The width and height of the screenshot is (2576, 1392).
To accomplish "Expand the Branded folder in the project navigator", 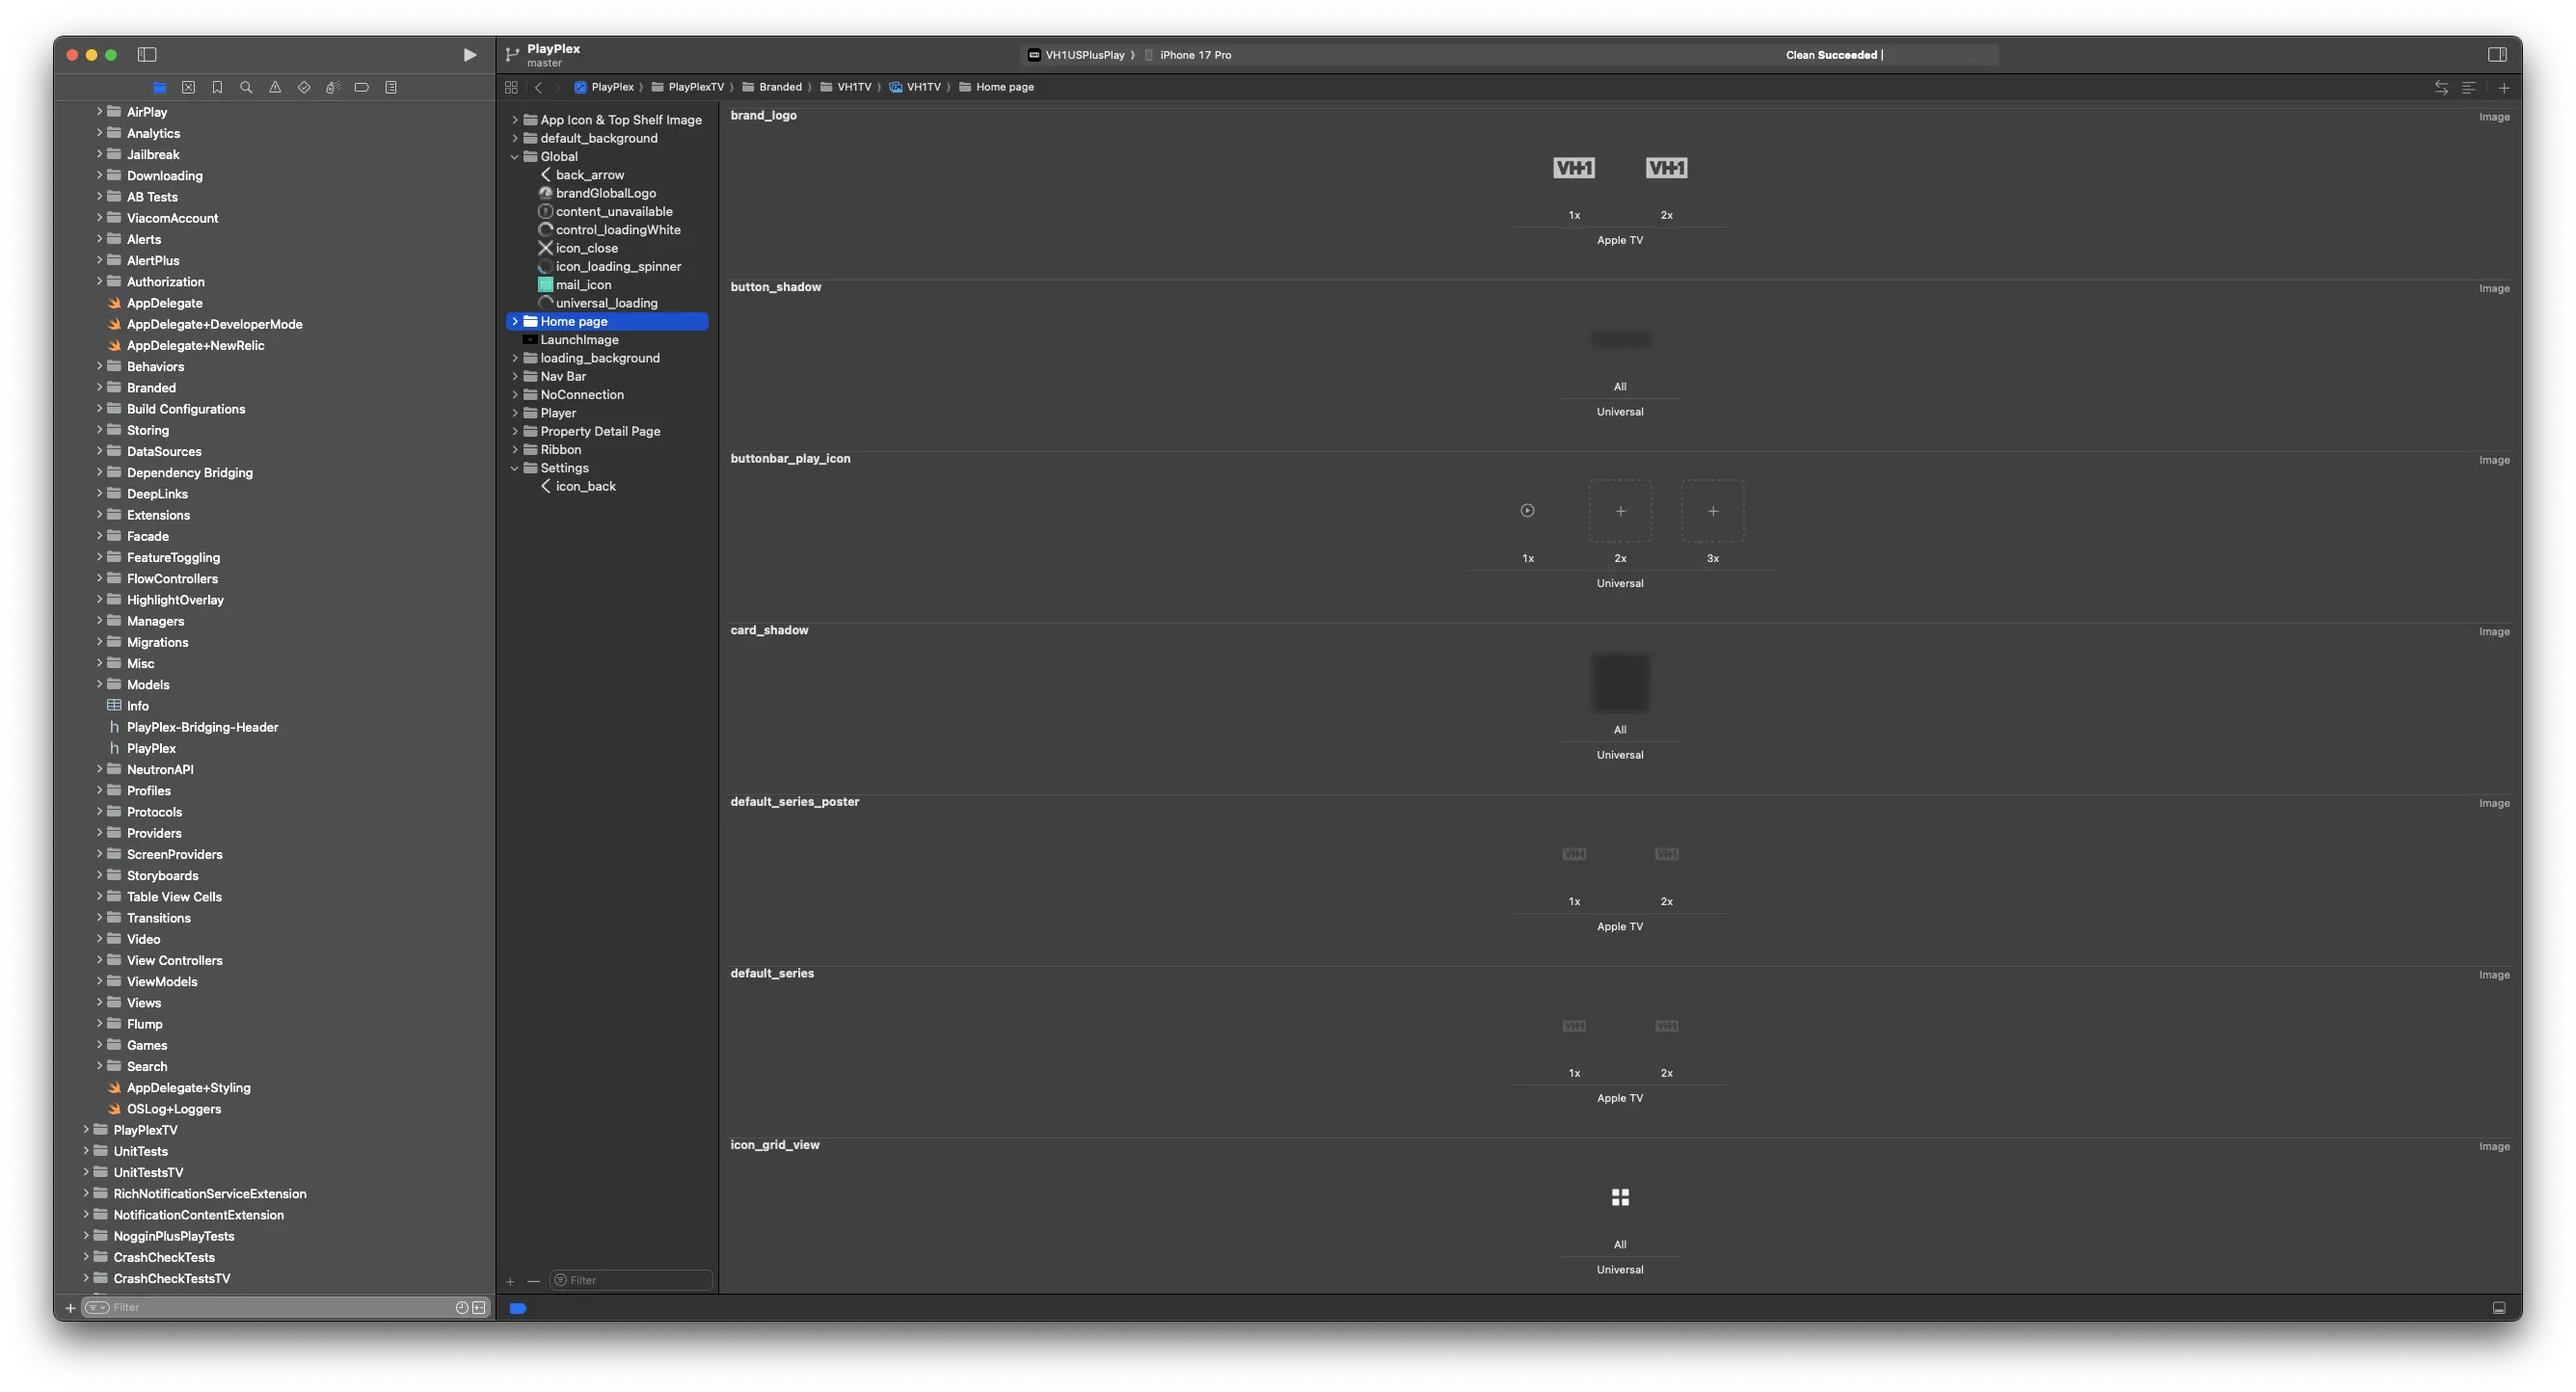I will pyautogui.click(x=100, y=387).
